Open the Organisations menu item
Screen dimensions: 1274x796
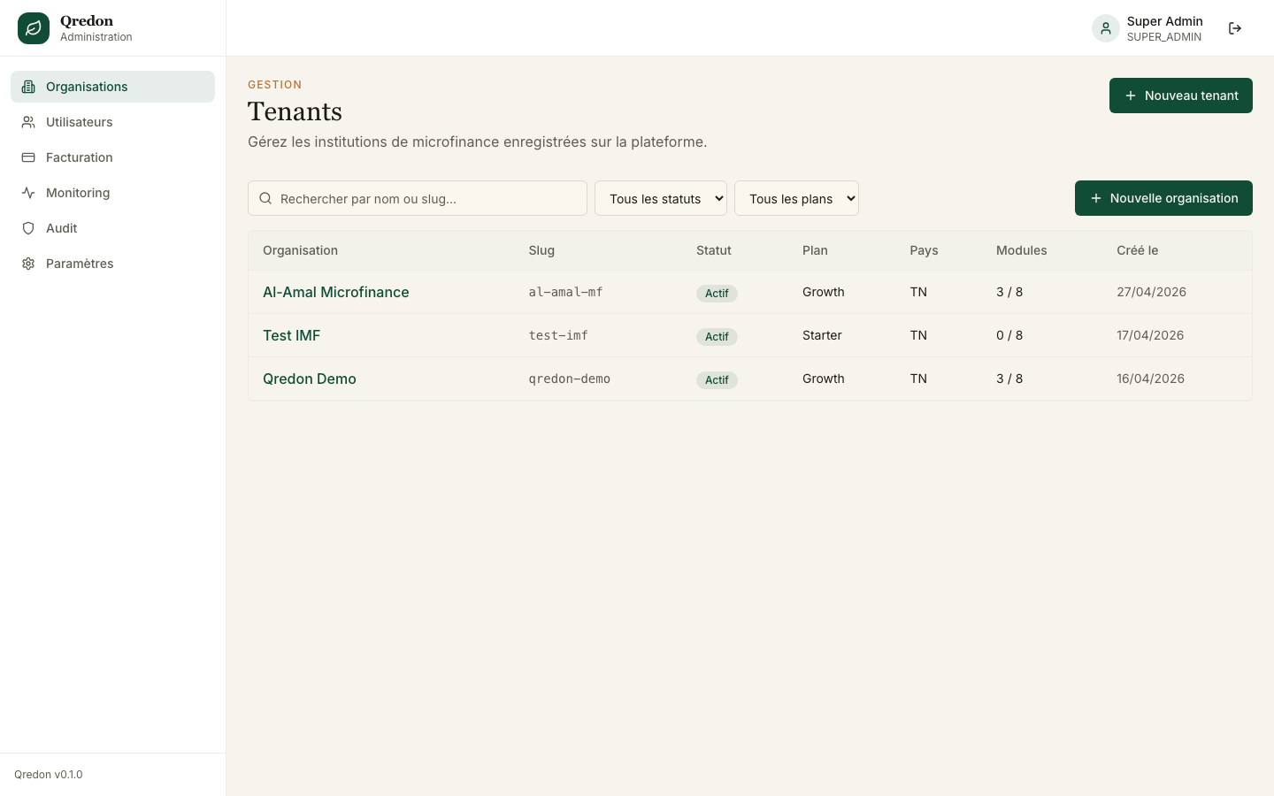point(112,87)
